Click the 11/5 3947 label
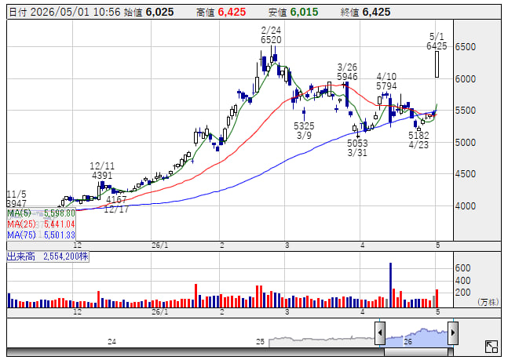 point(16,198)
